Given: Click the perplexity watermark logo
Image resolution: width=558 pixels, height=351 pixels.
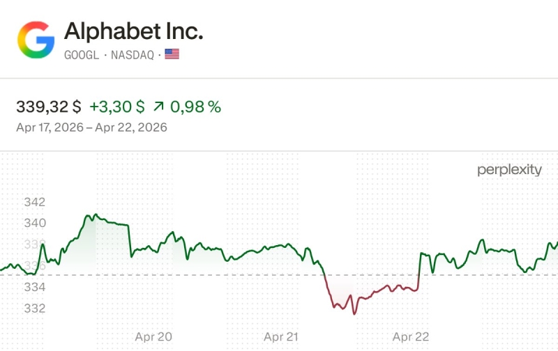Looking at the screenshot, I should click(x=508, y=170).
